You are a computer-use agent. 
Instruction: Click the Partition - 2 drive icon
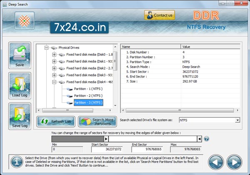tap(70, 96)
